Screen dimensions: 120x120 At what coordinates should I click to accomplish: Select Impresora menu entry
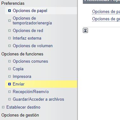tap(22, 77)
